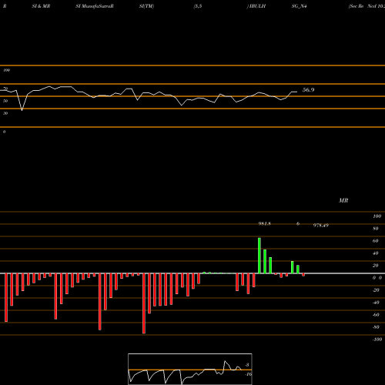Image resolution: width=385 pixels, height=385 pixels.
Task: Click the -60 label on the MR axis
Action: click(x=376, y=315)
